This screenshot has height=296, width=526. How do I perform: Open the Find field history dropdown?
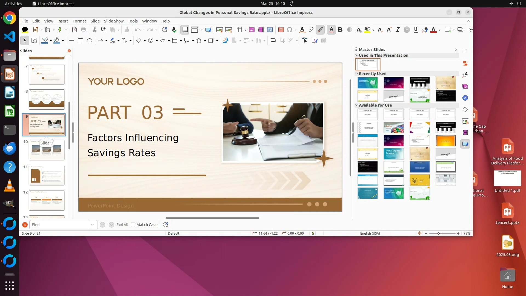[93, 225]
